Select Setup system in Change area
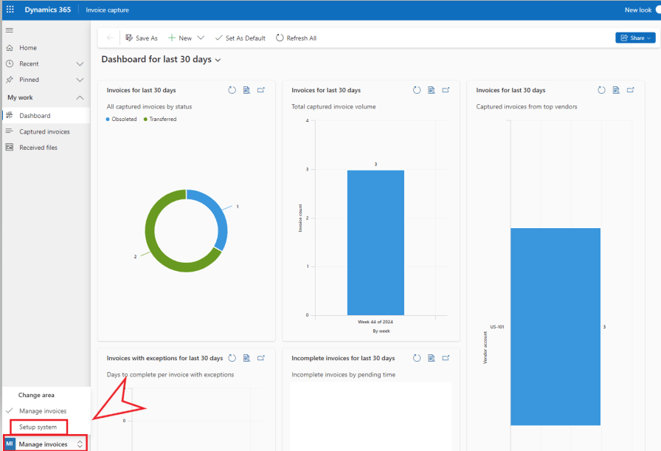This screenshot has height=451, width=661. click(x=38, y=427)
